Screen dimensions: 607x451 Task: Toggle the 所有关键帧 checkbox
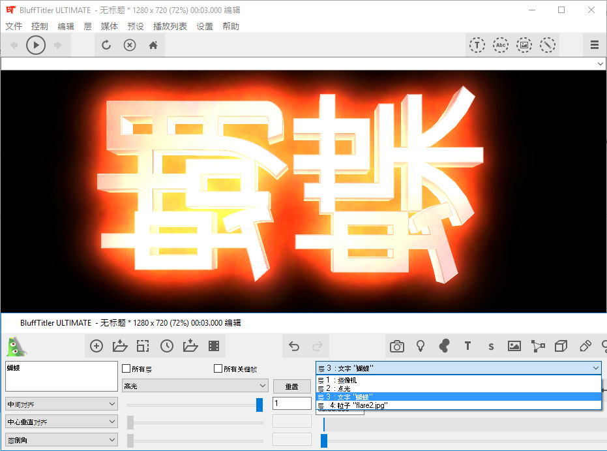tap(218, 369)
